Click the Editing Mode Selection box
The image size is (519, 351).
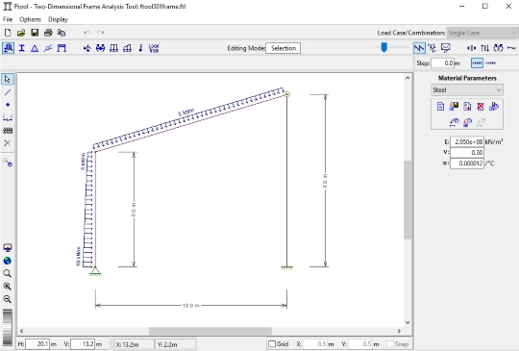tap(283, 48)
